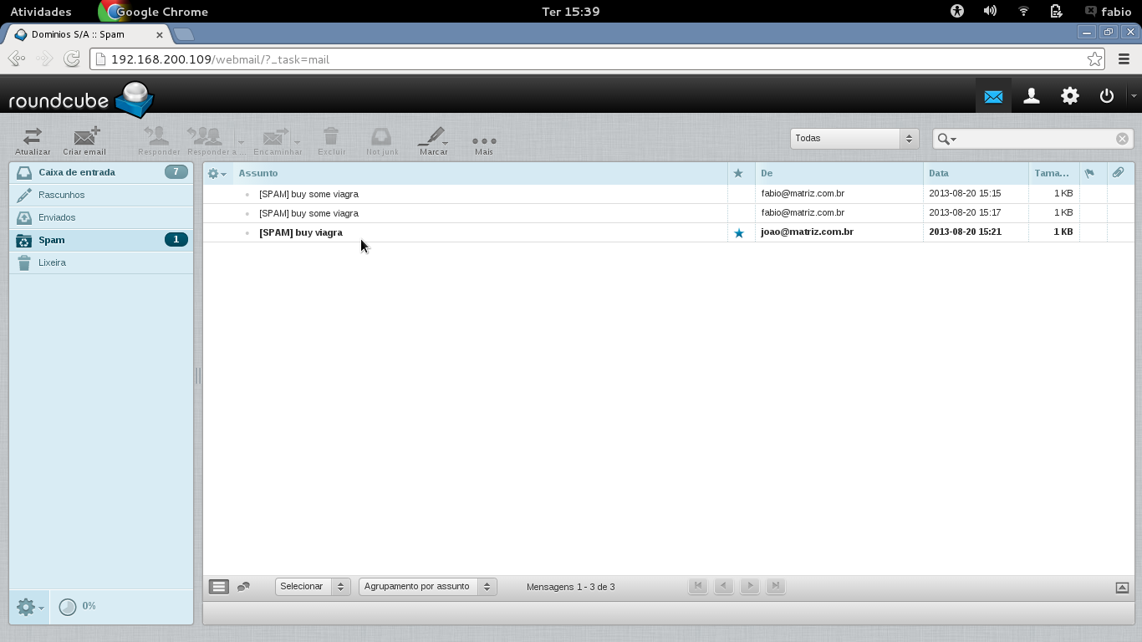Viewport: 1142px width, 642px height.
Task: Clear the search box with X icon
Action: pyautogui.click(x=1122, y=139)
